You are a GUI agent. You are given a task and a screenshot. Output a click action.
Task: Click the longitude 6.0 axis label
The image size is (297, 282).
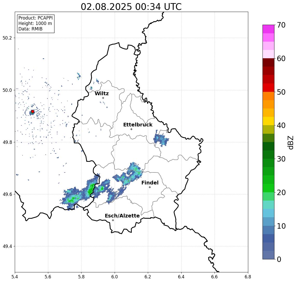click(115, 277)
